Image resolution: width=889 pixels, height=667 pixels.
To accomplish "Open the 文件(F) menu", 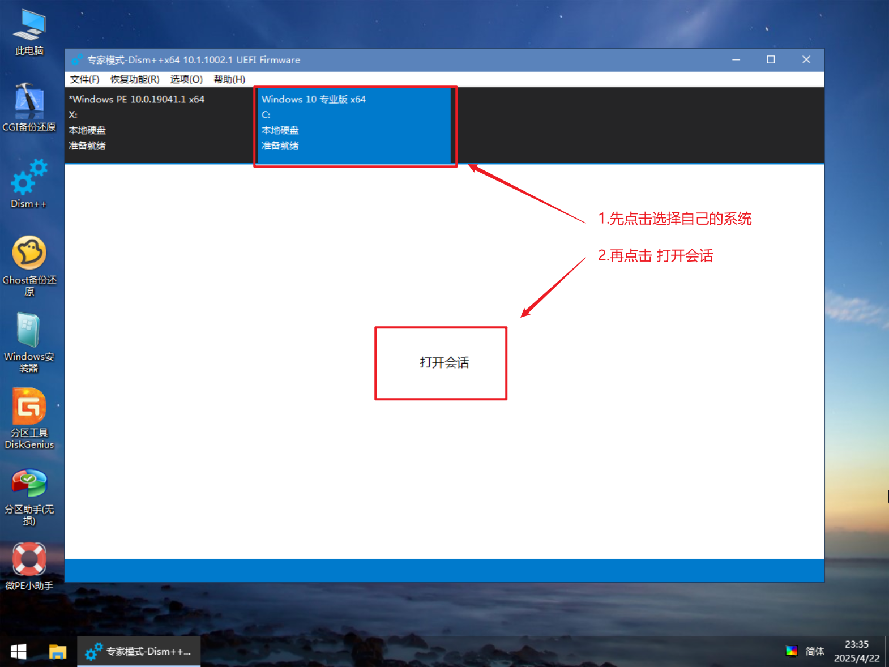I will click(x=84, y=79).
